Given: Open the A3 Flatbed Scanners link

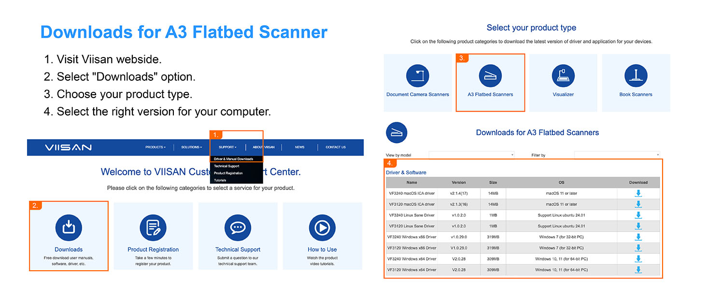Looking at the screenshot, I should pyautogui.click(x=490, y=95).
